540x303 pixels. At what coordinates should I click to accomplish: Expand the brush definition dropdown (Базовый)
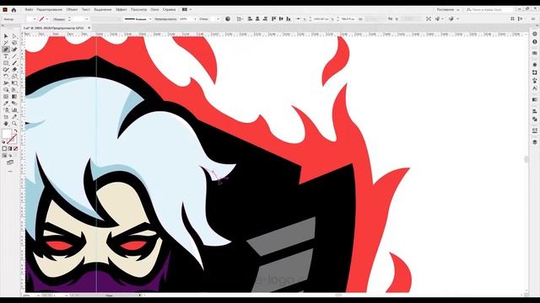[x=150, y=19]
